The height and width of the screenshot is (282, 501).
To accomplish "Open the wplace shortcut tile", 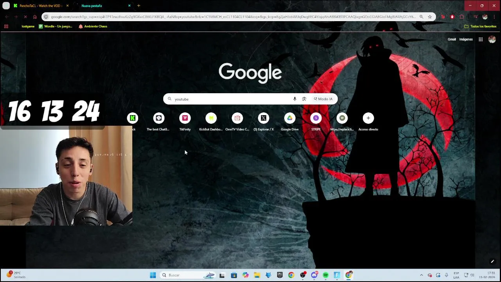I will pos(342,121).
